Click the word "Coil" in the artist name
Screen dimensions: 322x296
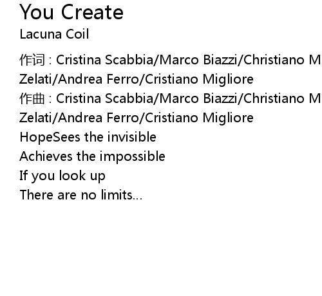pyautogui.click(x=77, y=34)
